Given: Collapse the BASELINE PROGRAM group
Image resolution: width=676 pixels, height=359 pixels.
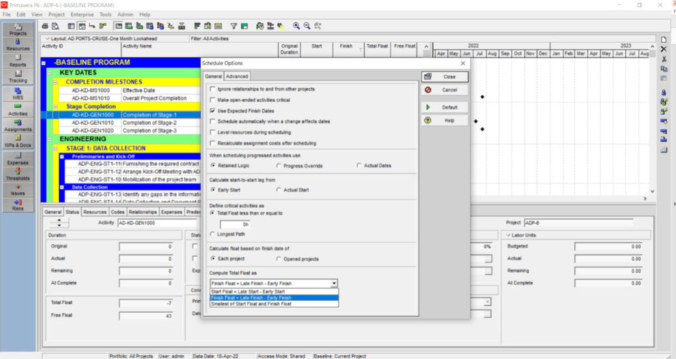Looking at the screenshot, I should pos(44,63).
